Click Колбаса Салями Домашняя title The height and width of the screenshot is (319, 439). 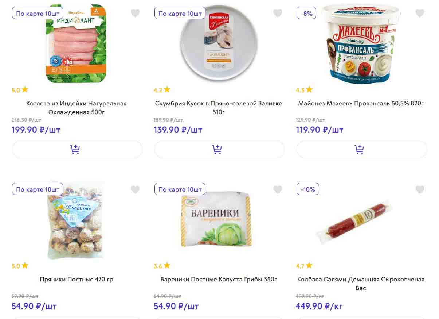[361, 284]
